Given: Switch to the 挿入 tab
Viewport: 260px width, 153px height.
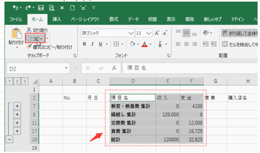Looking at the screenshot, I should pyautogui.click(x=57, y=19).
